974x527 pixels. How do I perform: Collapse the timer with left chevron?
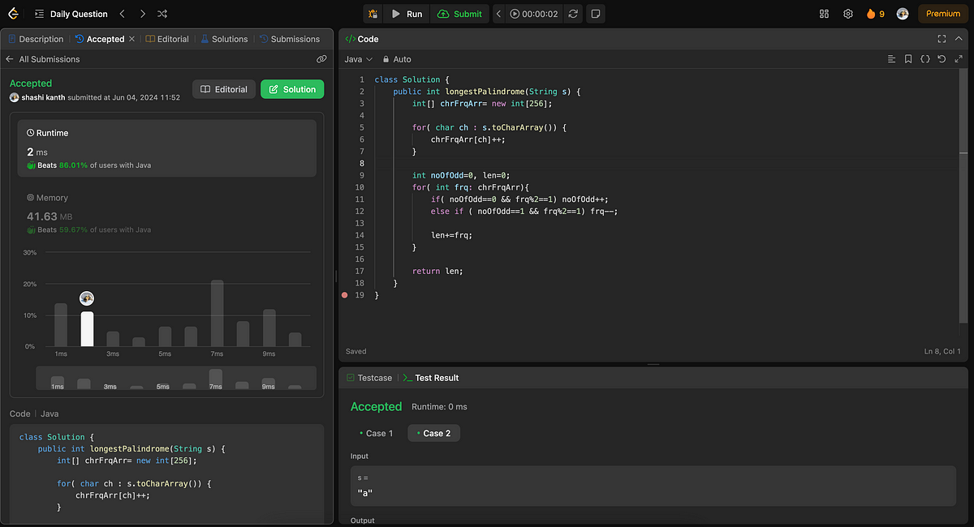(499, 14)
